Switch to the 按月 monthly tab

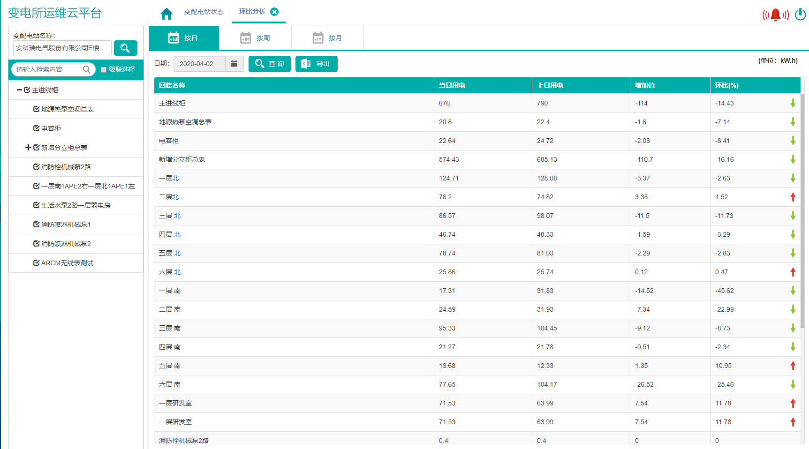pyautogui.click(x=328, y=38)
